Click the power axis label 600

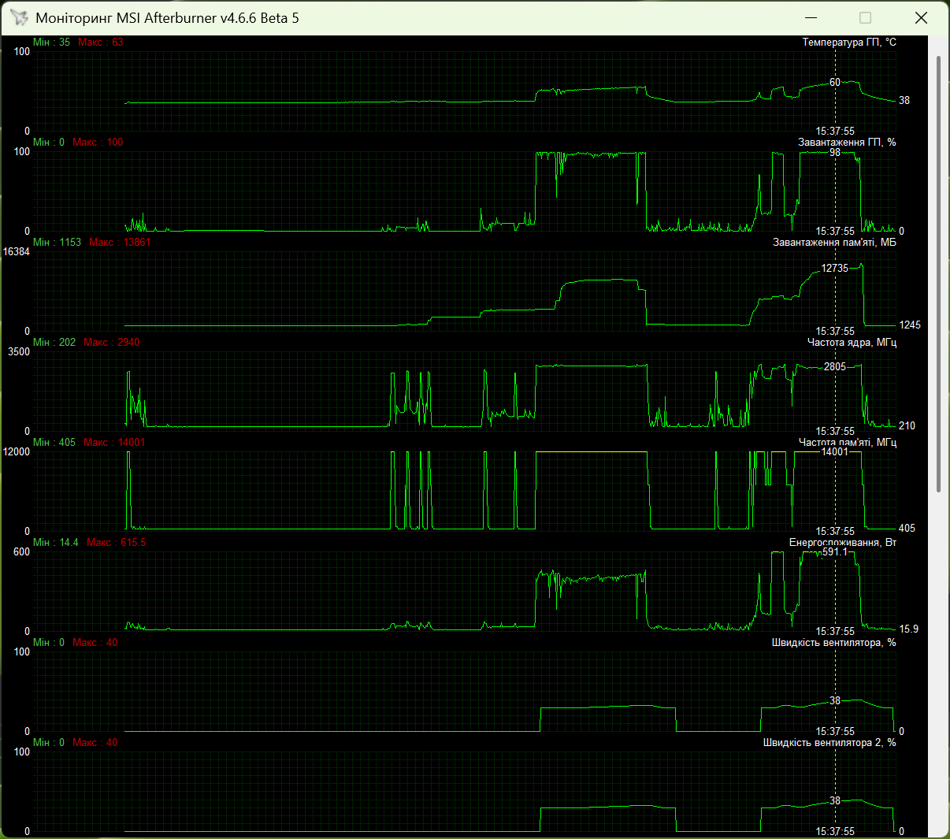coord(21,552)
